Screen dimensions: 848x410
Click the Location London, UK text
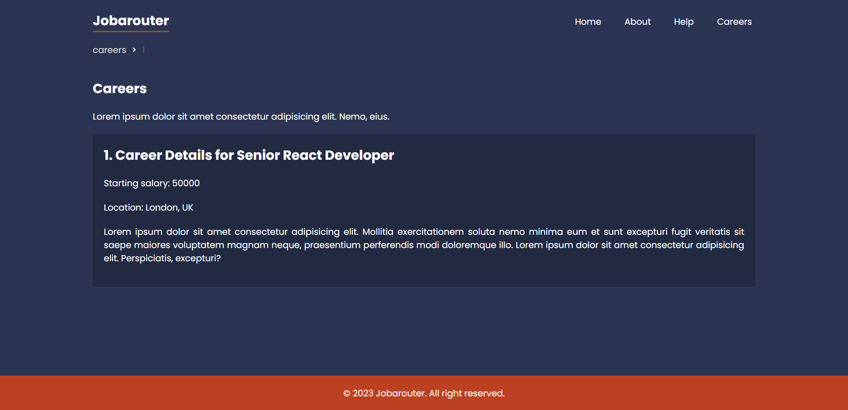[148, 207]
